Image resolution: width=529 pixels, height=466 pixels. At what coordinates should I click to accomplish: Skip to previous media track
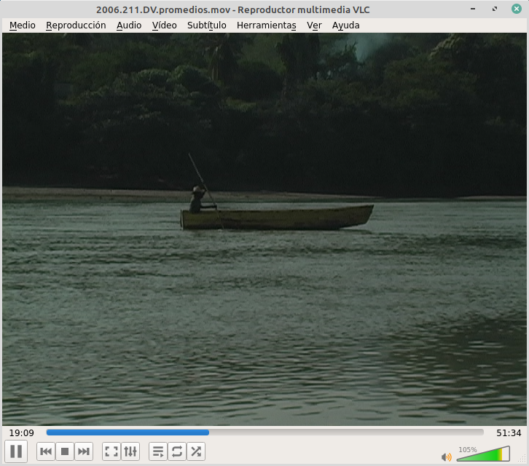pos(46,451)
